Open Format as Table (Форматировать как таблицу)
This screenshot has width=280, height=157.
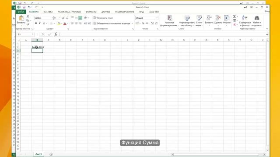(187, 21)
